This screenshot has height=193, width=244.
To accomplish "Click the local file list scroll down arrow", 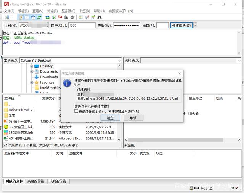I will 119,140.
